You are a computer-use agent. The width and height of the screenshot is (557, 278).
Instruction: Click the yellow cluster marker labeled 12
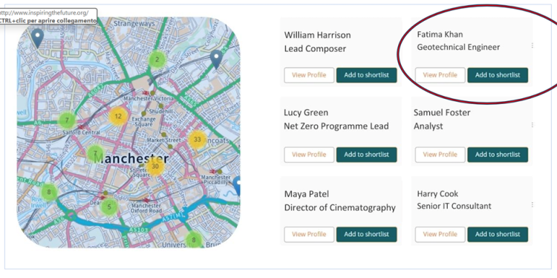tap(118, 116)
